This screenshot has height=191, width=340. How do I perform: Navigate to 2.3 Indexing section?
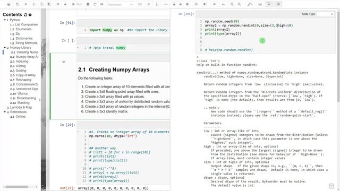[x=19, y=62]
